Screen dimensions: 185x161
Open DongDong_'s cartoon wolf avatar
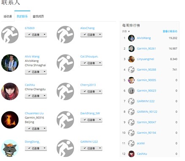click(10, 148)
